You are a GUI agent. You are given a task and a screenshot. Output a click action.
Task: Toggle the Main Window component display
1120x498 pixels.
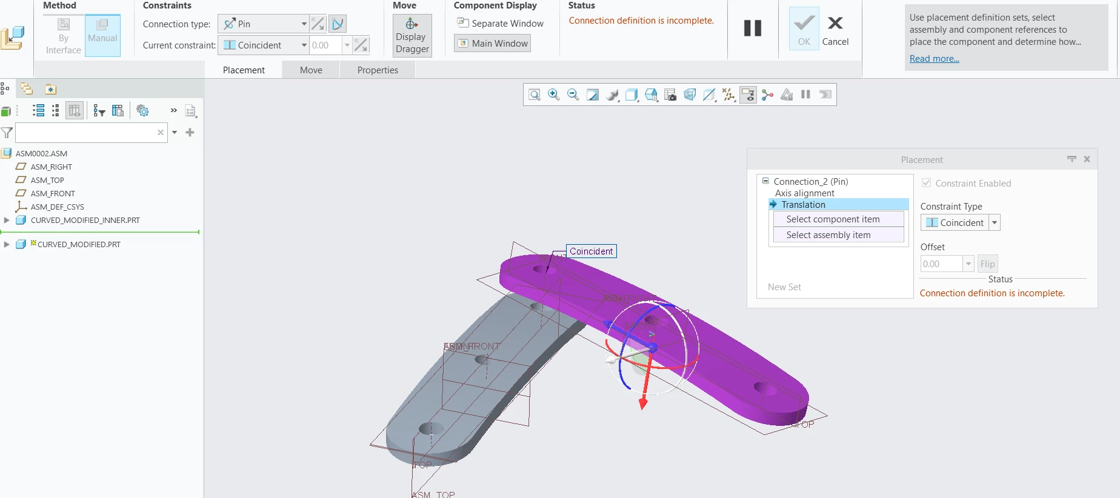click(492, 43)
